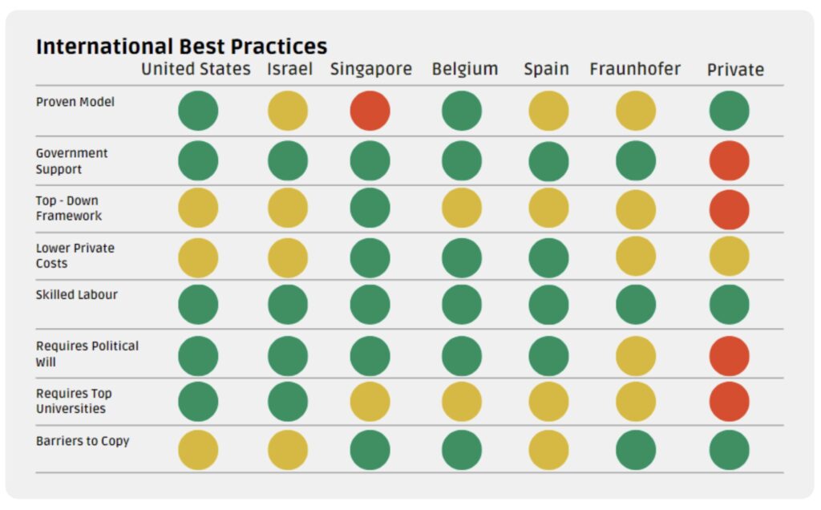Viewport: 821px width, 510px height.
Task: Click the Proven Model row label
Action: pyautogui.click(x=75, y=102)
